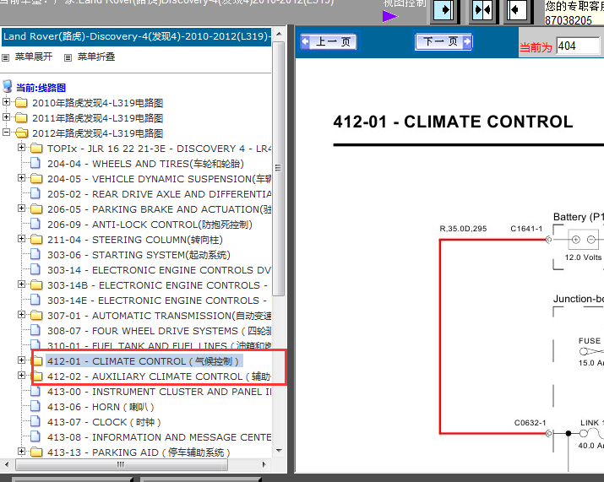Select 2010年路虎发现4-L319电路图 folder label
604x482 pixels.
click(97, 103)
